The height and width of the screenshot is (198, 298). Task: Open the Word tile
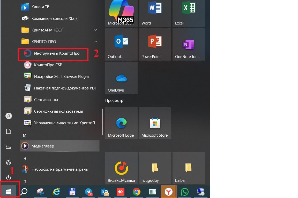click(x=155, y=13)
